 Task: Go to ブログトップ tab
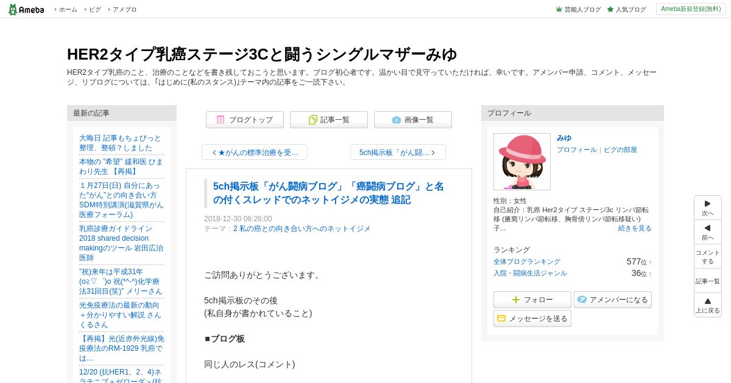point(245,120)
